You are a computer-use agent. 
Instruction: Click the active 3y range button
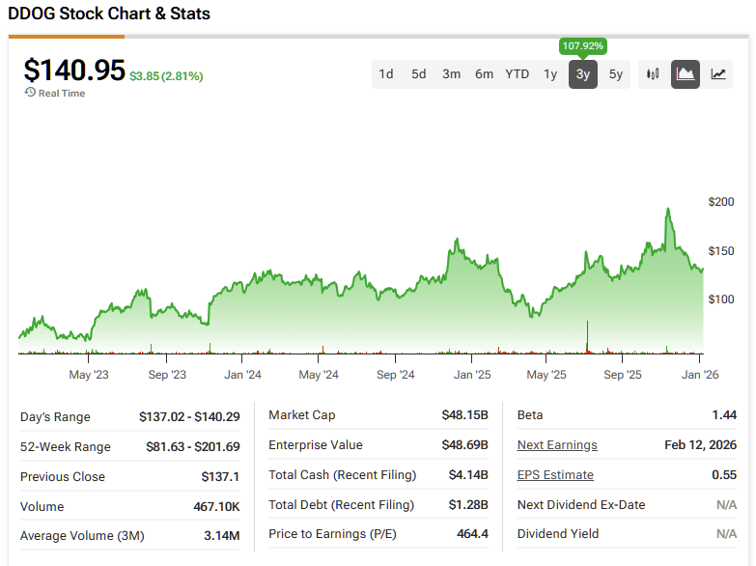[x=583, y=74]
